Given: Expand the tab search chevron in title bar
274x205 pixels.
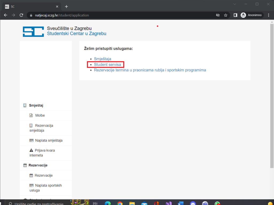Looking at the screenshot, I should (x=235, y=4).
